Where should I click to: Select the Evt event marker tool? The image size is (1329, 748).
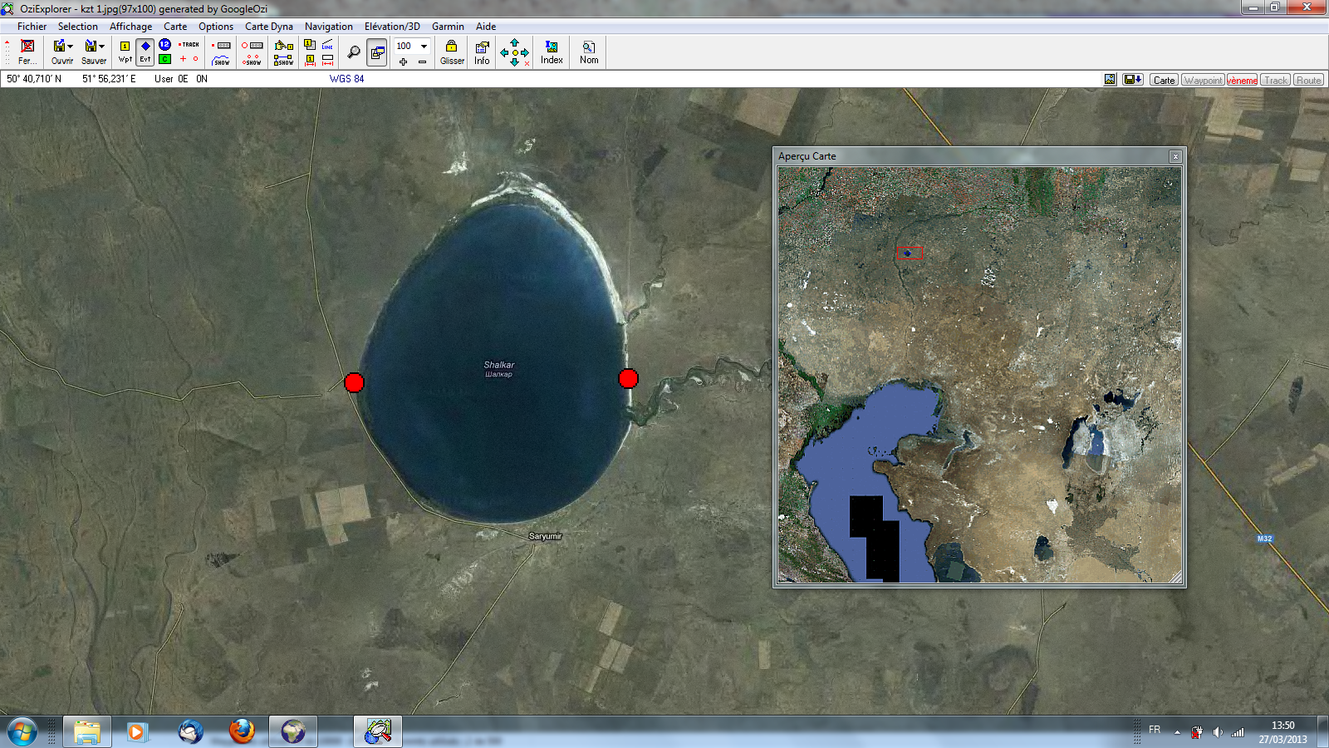(145, 52)
